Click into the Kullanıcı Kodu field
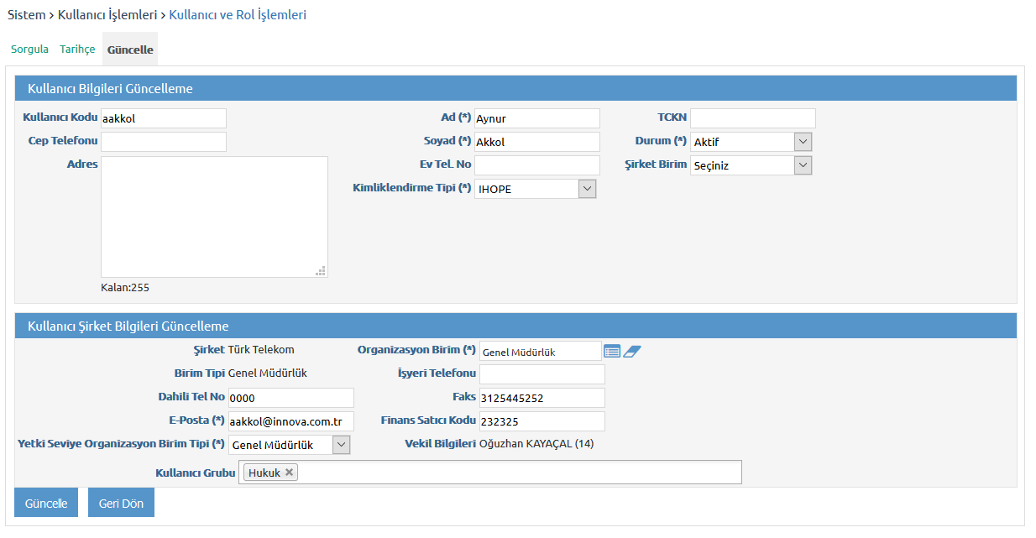Screen dimensions: 1036x538 pyautogui.click(x=164, y=118)
